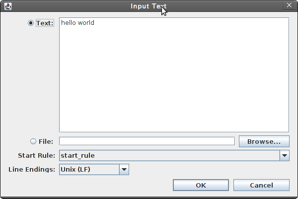Click the "File:" label text

[x=46, y=141]
